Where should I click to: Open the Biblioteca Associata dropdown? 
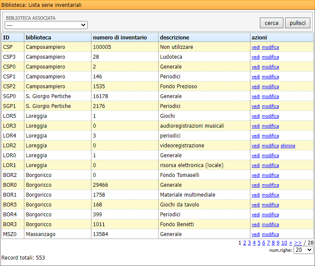click(x=46, y=25)
